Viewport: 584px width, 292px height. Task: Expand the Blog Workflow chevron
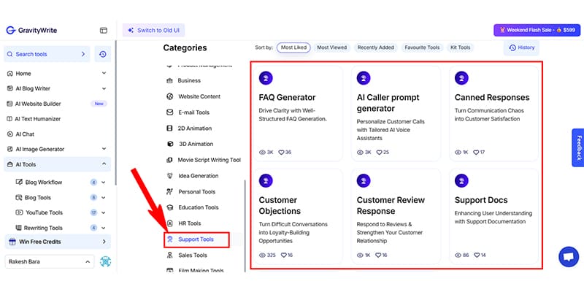(103, 182)
